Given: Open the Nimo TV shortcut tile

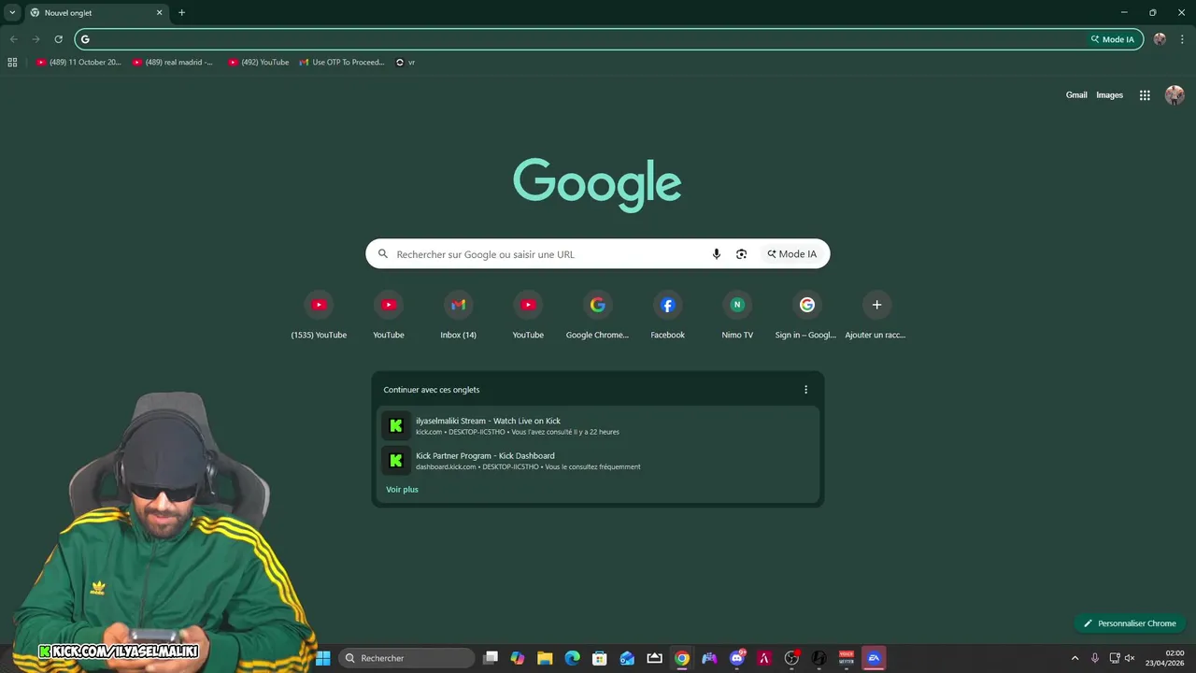Looking at the screenshot, I should click(737, 315).
